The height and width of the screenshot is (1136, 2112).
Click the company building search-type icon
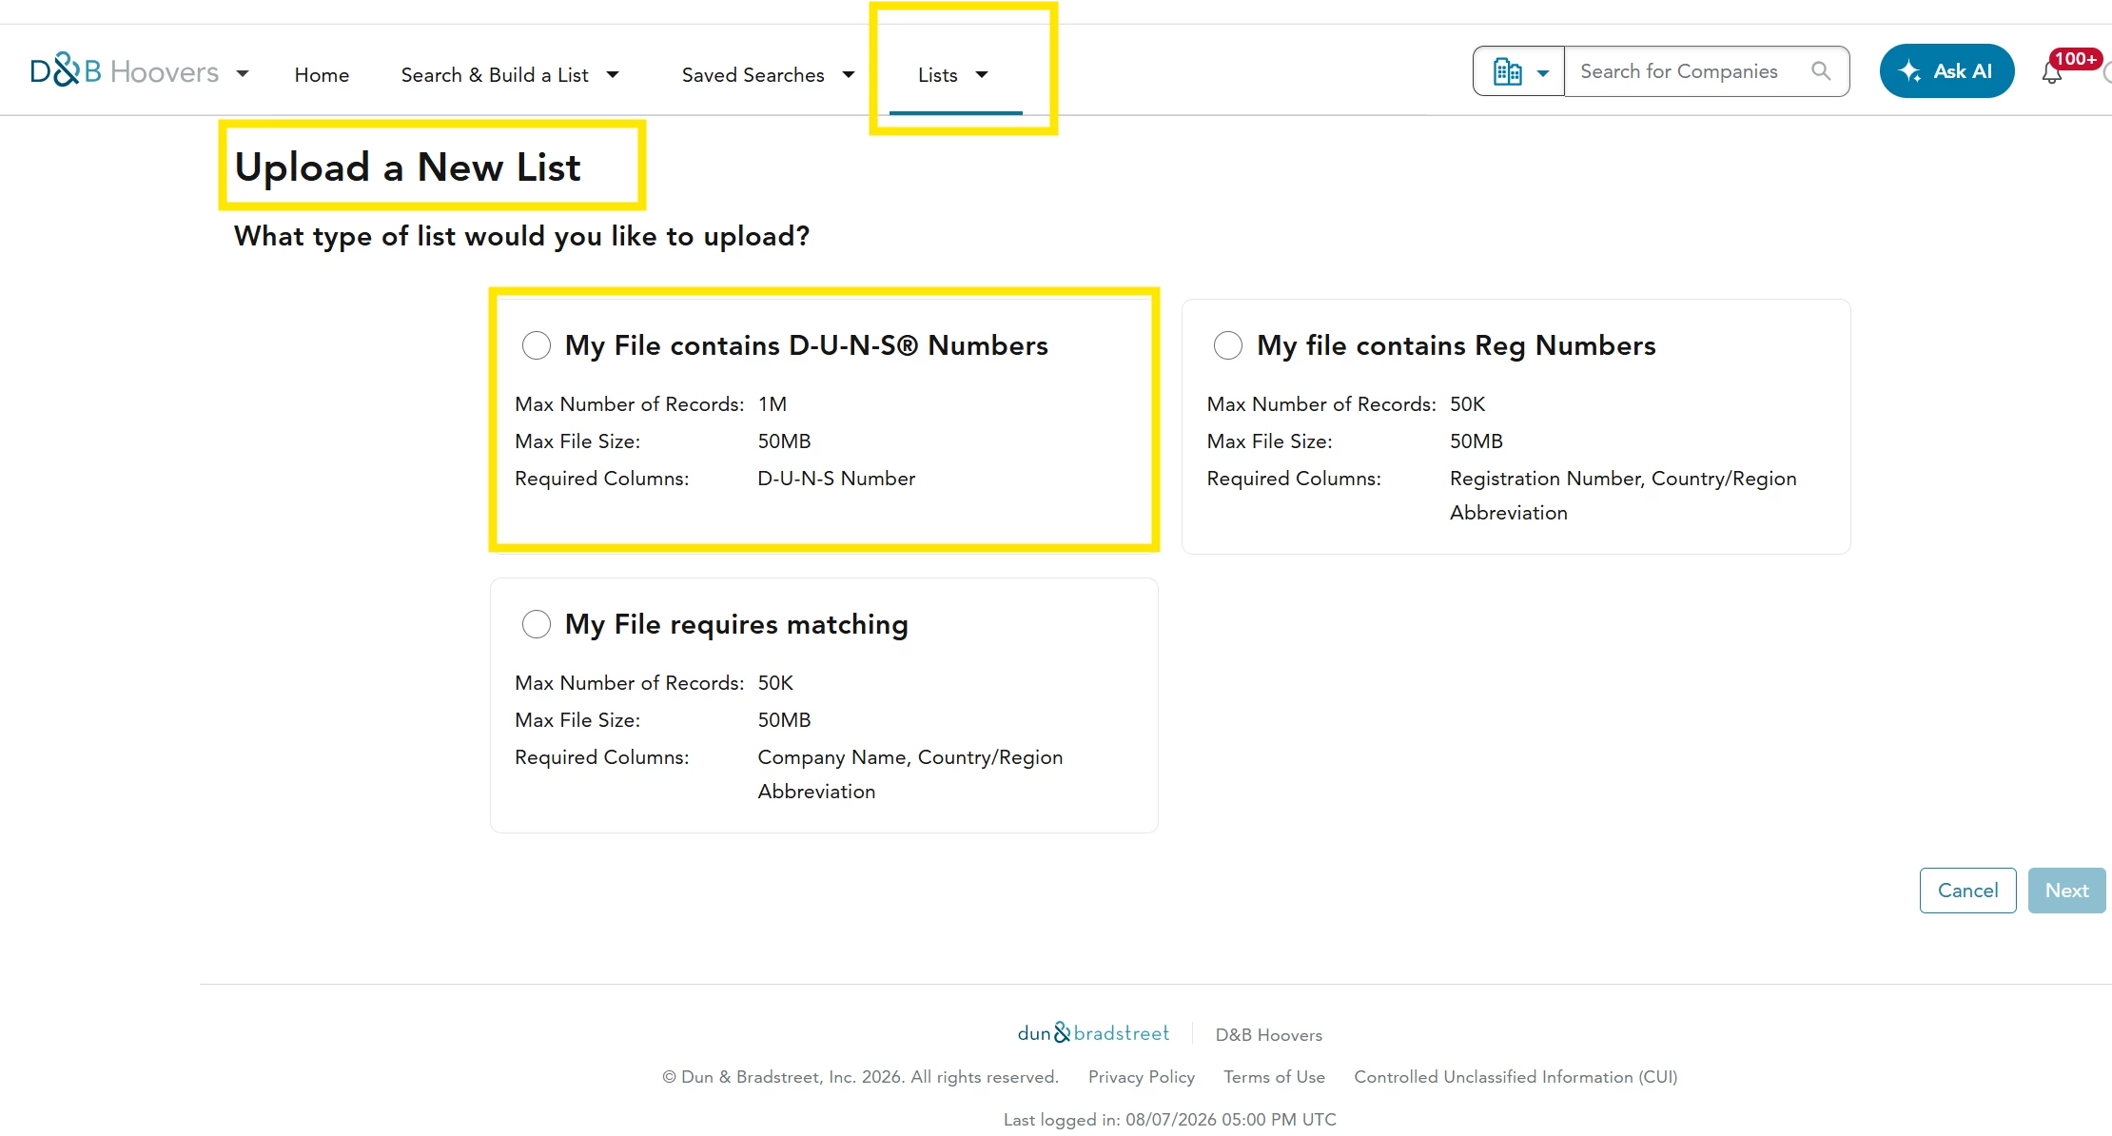(1508, 71)
